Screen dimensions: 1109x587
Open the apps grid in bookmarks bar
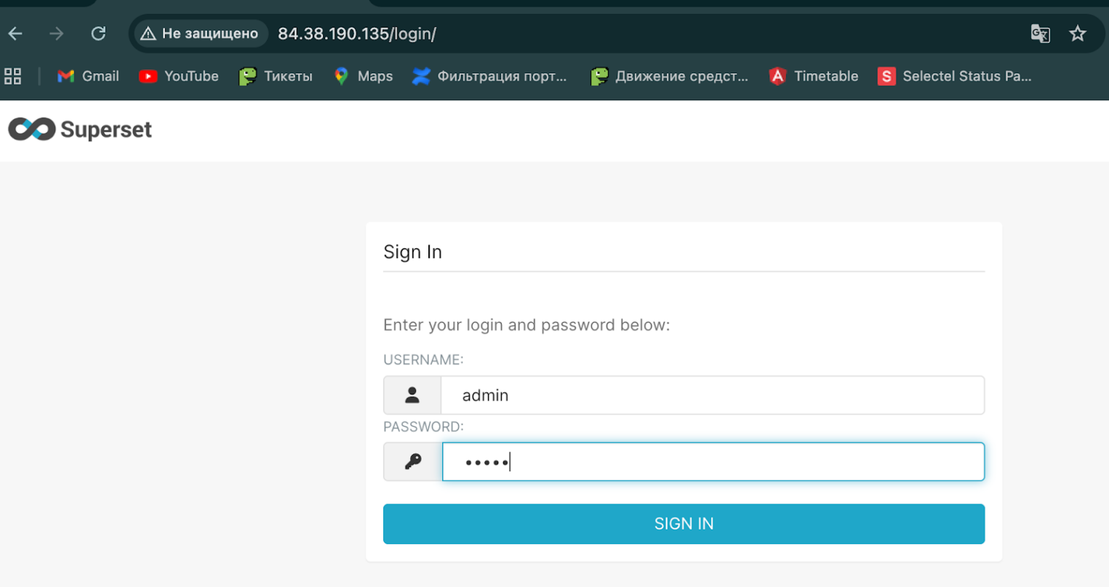tap(13, 76)
